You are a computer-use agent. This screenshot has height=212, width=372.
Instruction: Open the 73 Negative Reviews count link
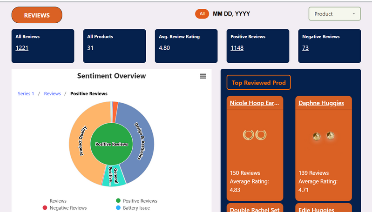click(x=305, y=48)
